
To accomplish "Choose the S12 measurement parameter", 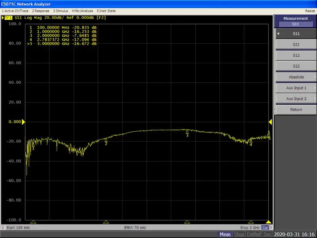I will click(296, 55).
